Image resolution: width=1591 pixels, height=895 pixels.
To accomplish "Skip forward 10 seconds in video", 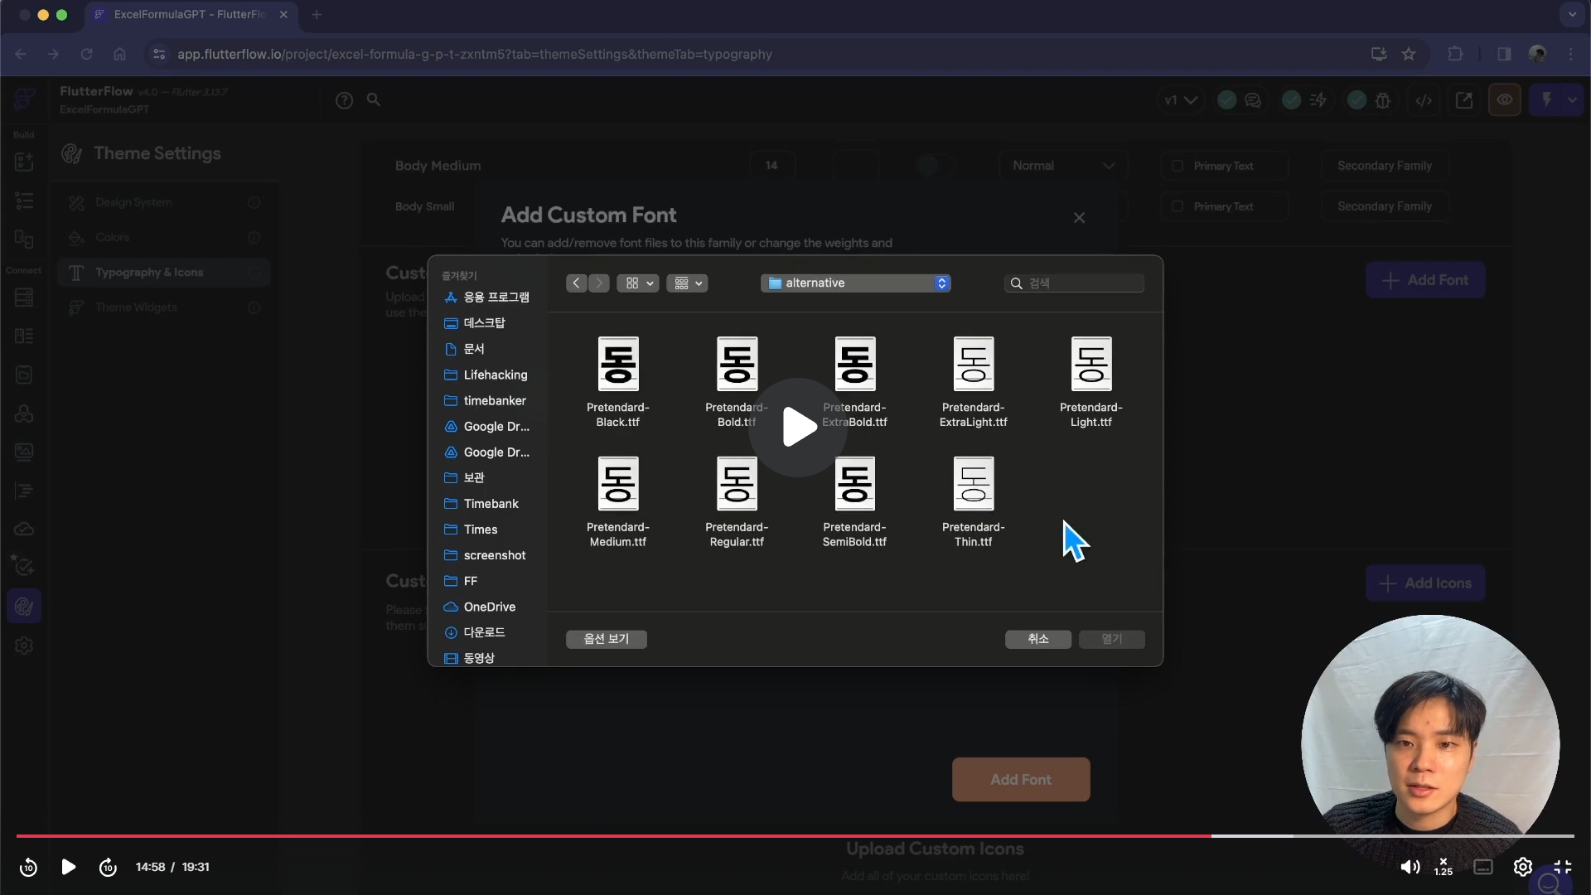I will point(108,867).
